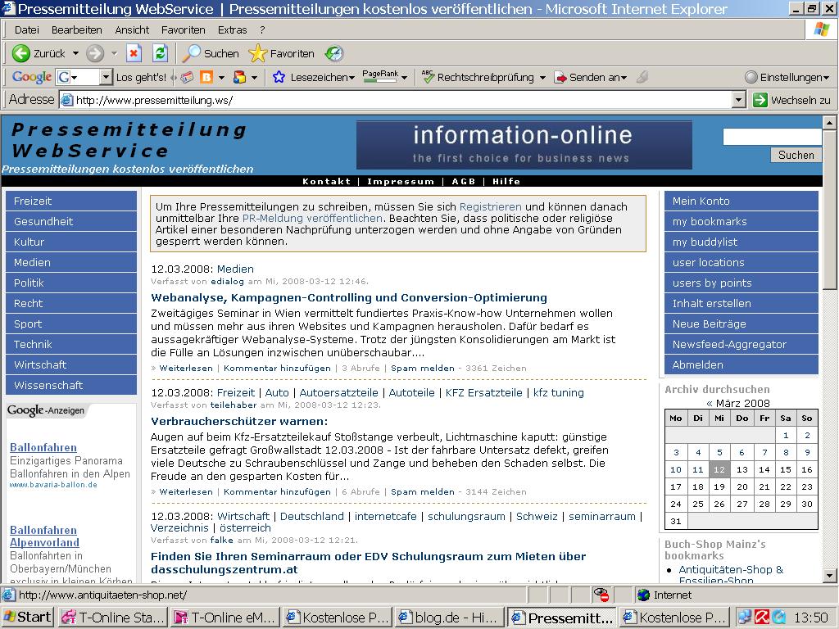Switch to T-Online Sta... taskbar window
The image size is (839, 629).
point(112,618)
